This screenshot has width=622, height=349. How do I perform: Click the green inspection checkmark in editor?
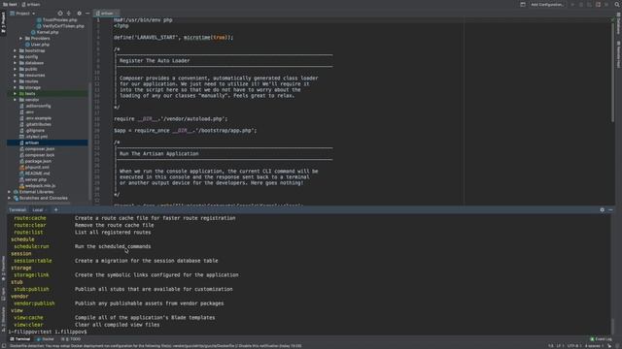[x=612, y=19]
